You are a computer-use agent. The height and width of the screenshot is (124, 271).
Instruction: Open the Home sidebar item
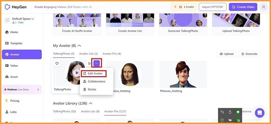coord(22,32)
